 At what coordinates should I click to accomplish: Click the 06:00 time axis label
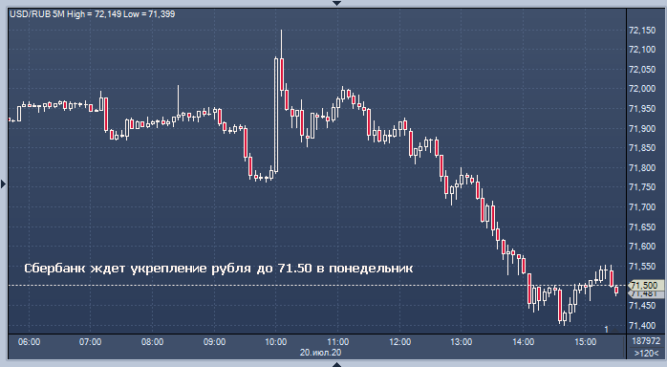pos(30,342)
